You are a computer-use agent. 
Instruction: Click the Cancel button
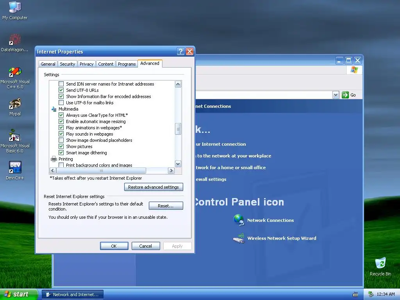[146, 246]
